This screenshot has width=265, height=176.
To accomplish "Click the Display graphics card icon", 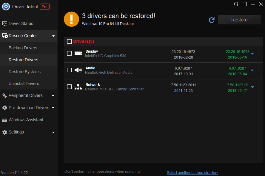I will 78,54.
